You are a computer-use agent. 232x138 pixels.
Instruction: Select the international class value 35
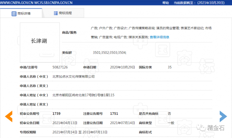[x=170, y=67]
